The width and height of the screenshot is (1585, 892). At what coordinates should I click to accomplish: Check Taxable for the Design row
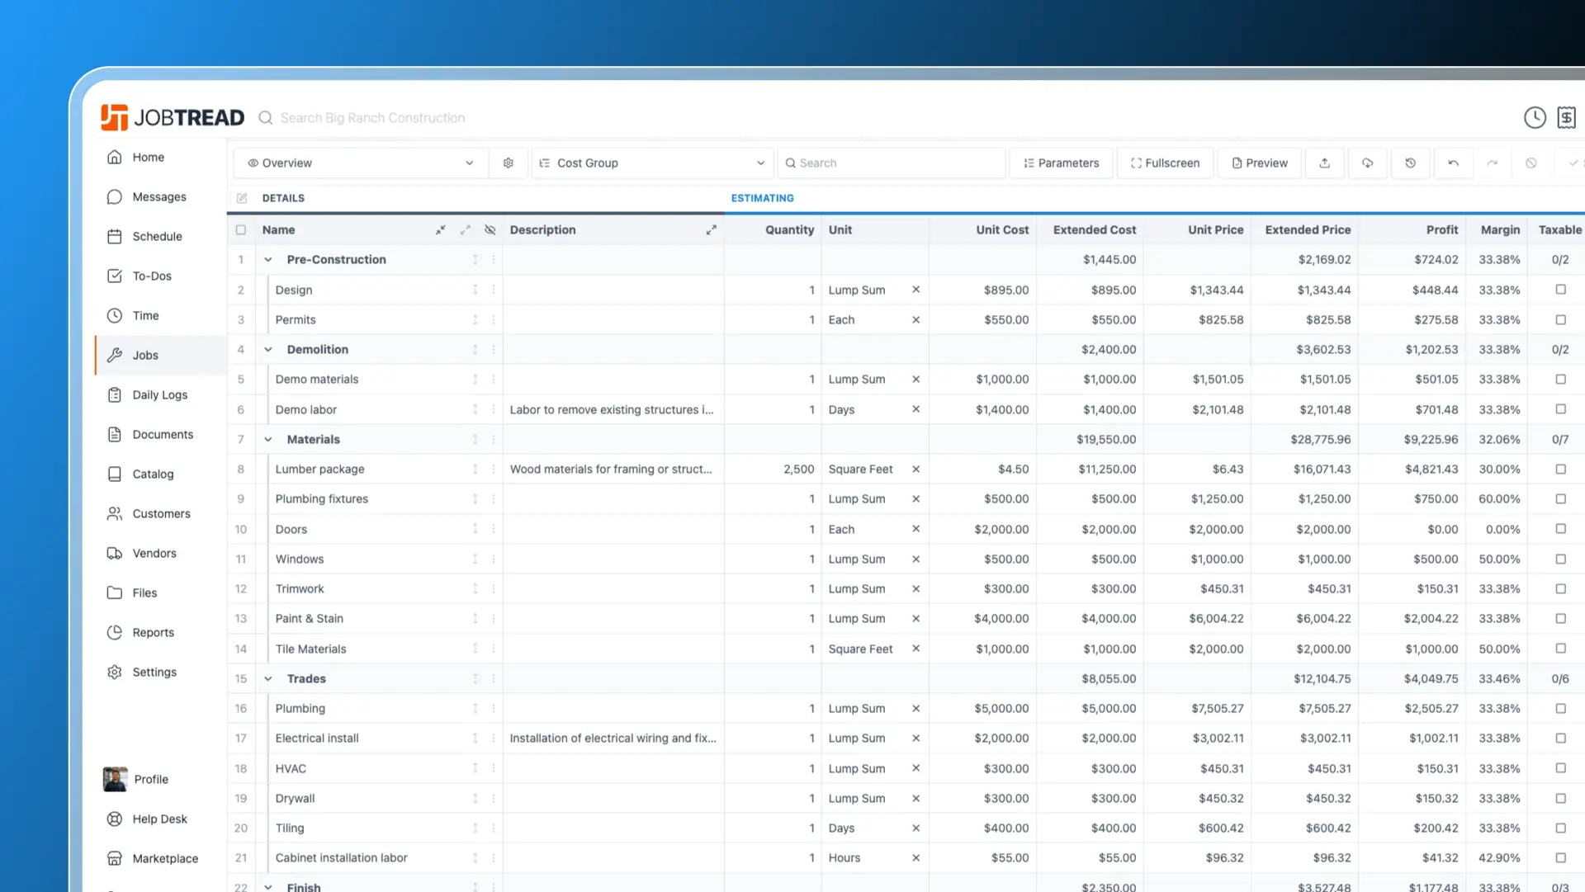(x=1560, y=290)
